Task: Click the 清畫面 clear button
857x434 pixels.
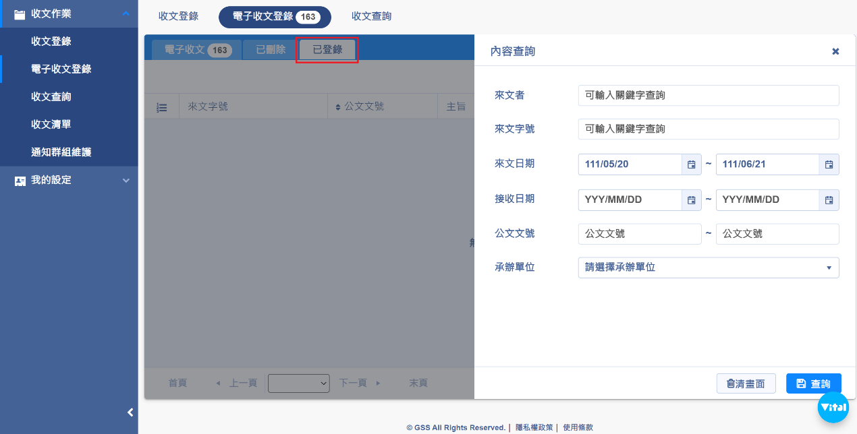Action: click(746, 383)
